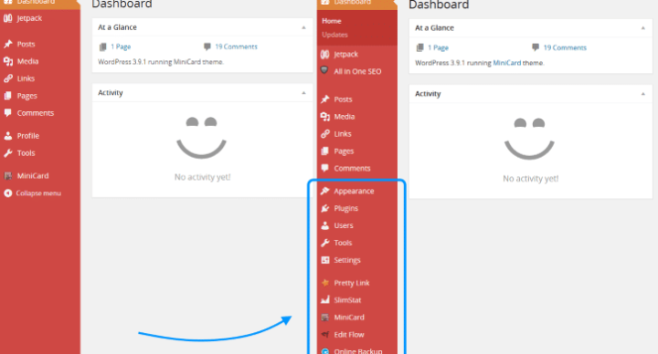Click the Edit Flow megaphone icon
The image size is (658, 354).
324,334
